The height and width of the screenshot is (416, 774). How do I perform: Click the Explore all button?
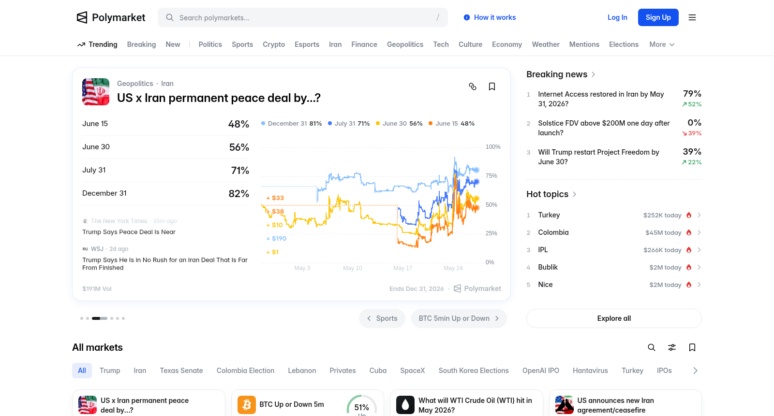pyautogui.click(x=614, y=318)
